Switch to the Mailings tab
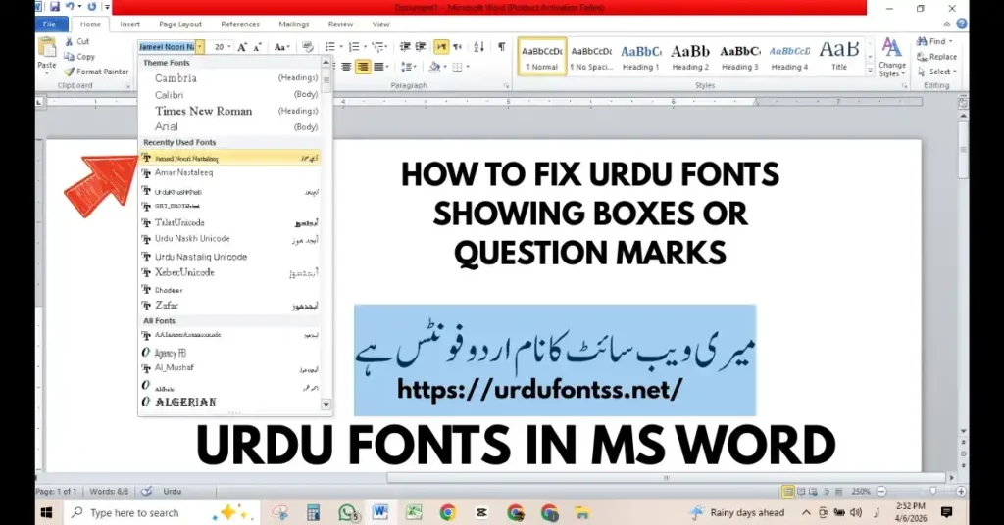 294,24
